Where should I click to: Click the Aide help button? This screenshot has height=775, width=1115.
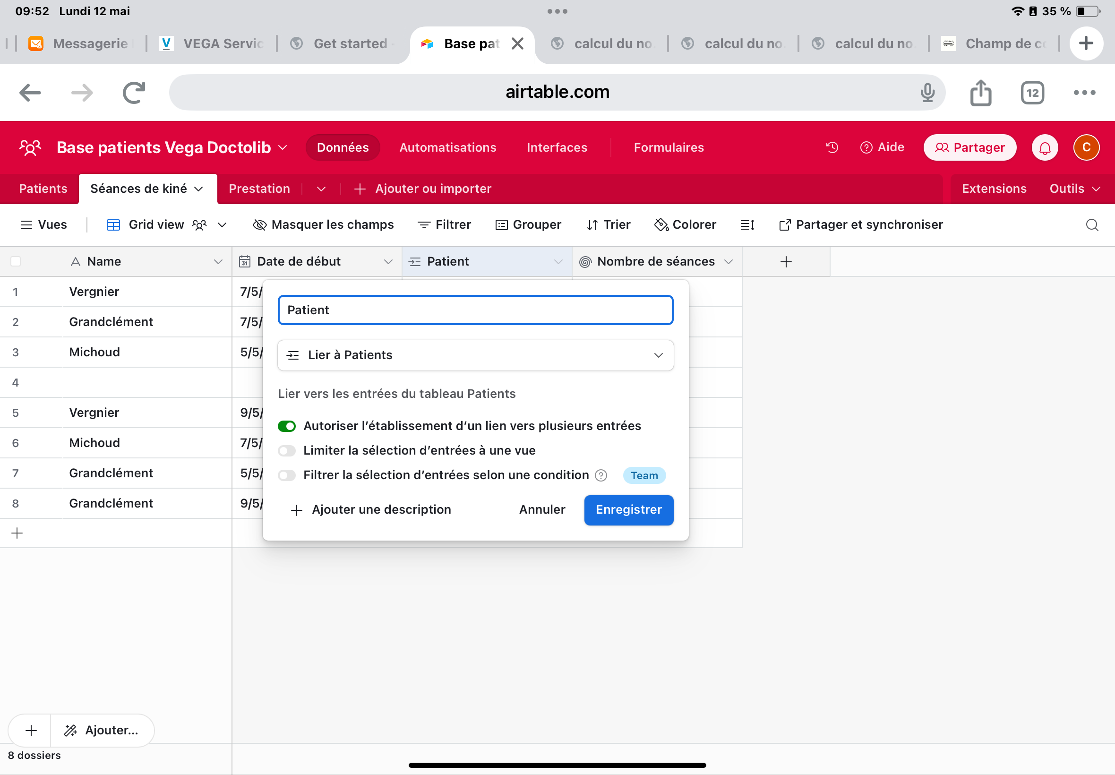[x=882, y=147]
